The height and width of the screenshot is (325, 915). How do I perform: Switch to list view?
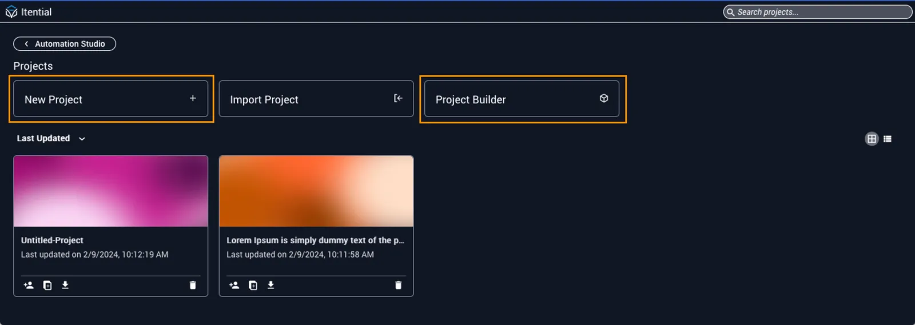[x=888, y=139]
